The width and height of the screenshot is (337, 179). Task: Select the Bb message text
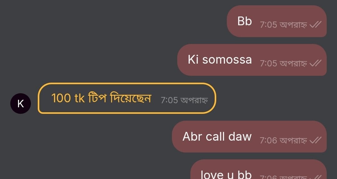[245, 21]
